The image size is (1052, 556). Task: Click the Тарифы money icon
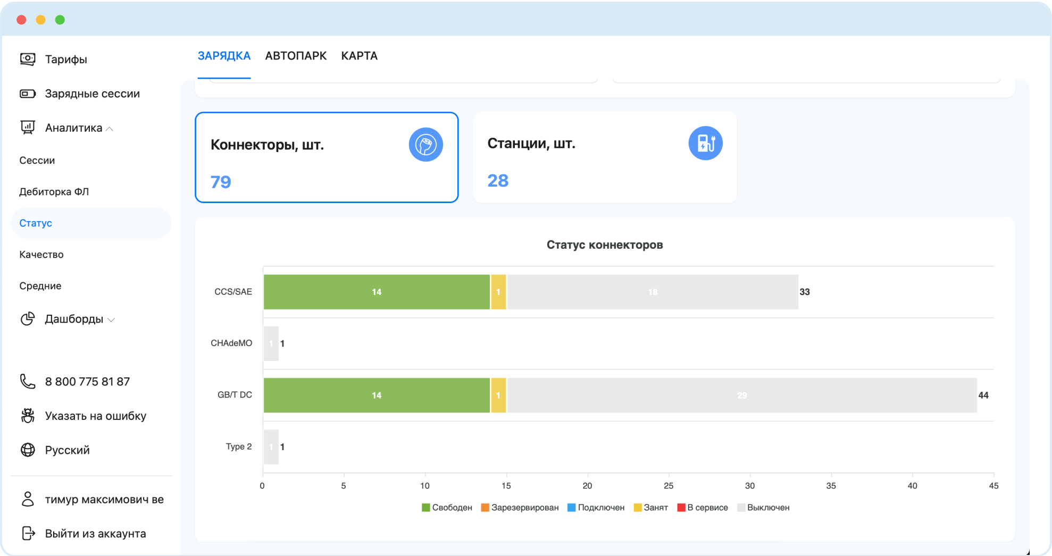click(x=28, y=59)
